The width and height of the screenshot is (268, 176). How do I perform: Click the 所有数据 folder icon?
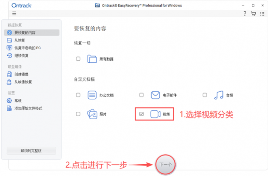92,59
